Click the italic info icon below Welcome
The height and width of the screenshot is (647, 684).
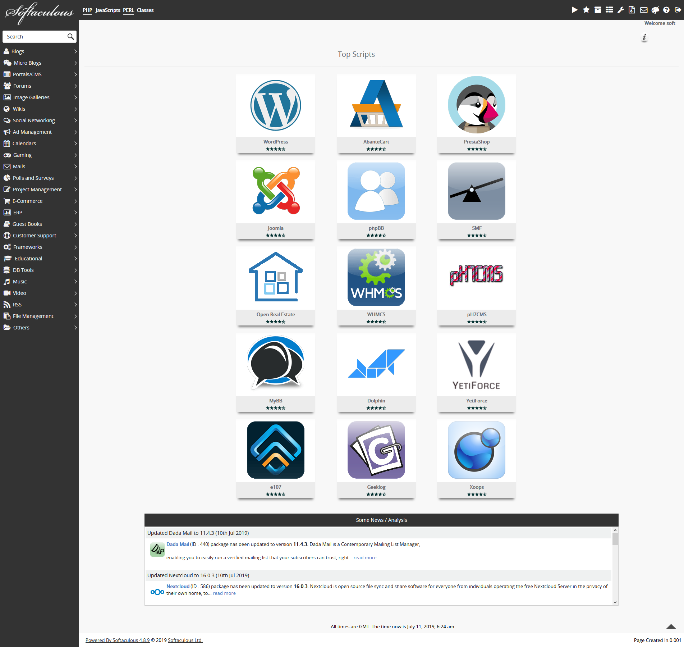(x=644, y=37)
